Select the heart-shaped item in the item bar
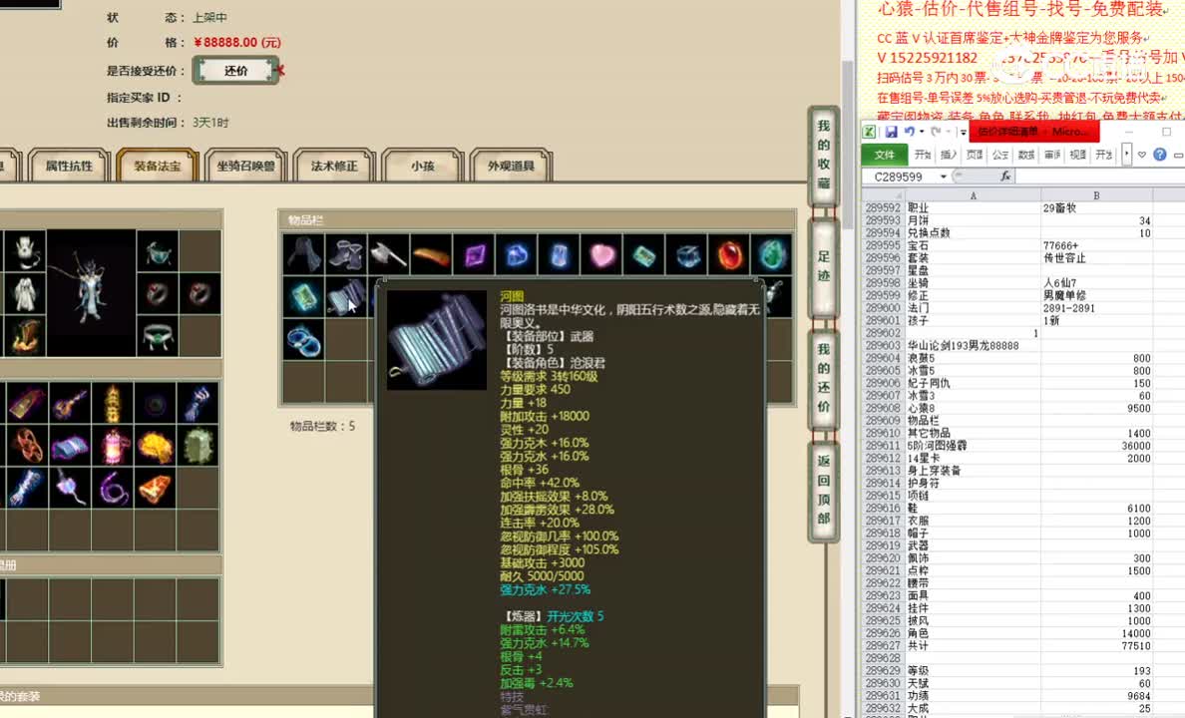 (600, 254)
